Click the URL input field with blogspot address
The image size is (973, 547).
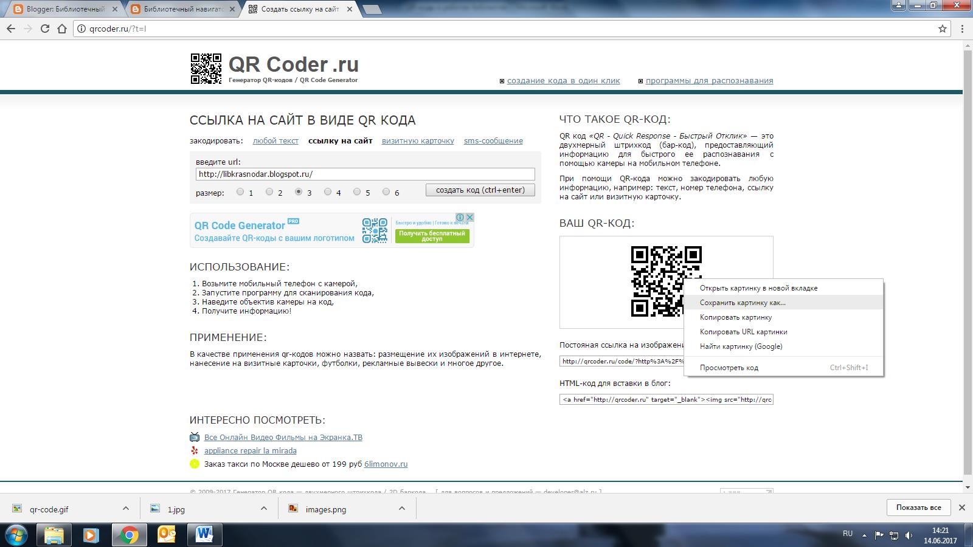[364, 174]
